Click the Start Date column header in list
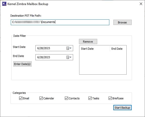 click(x=87, y=49)
